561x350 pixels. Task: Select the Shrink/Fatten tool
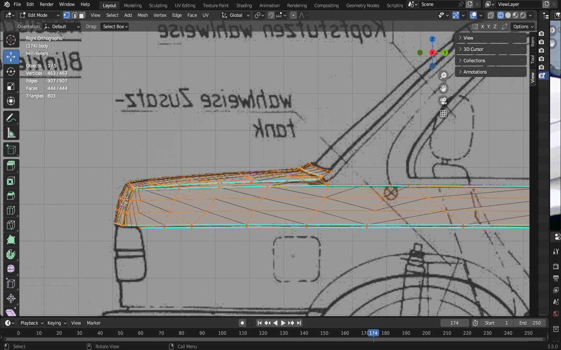[x=11, y=299]
